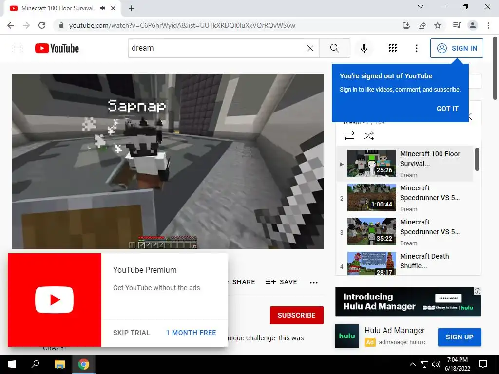This screenshot has height=374, width=499.
Task: Open Chrome media controls icon
Action: pyautogui.click(x=457, y=25)
